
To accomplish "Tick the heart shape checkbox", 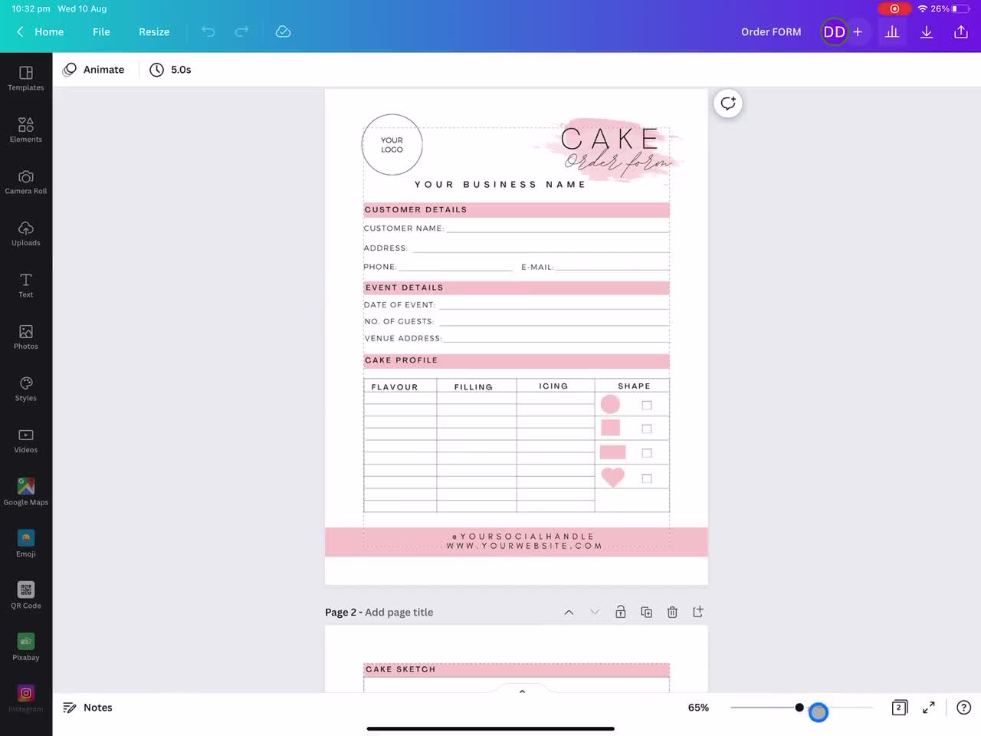I will click(647, 478).
